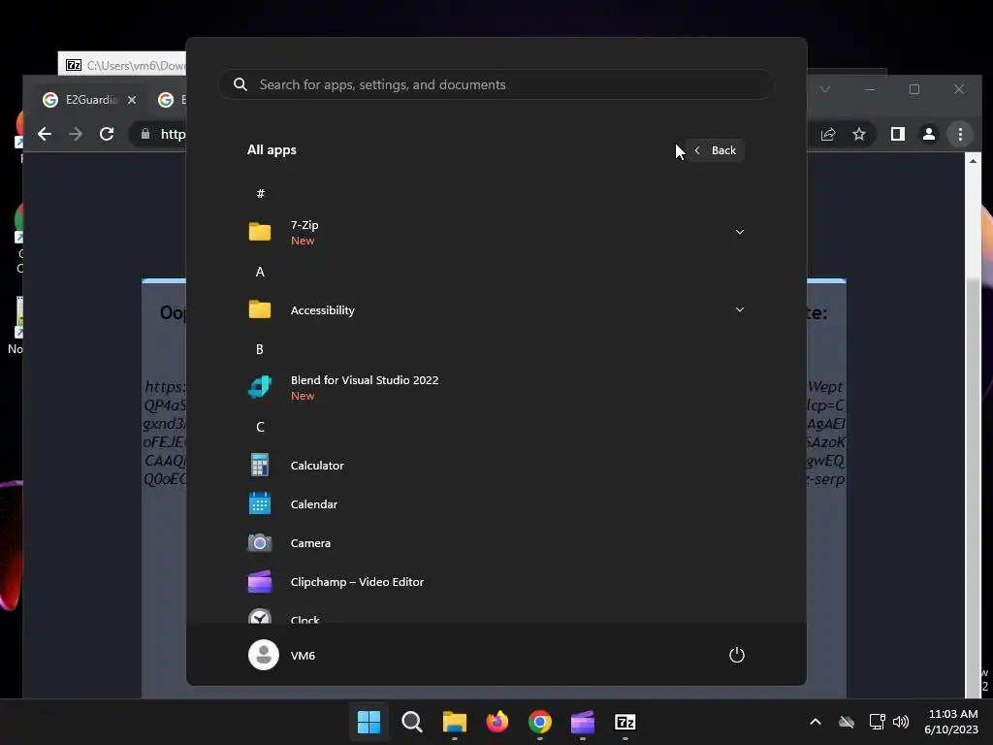Click the letter B section header

pyautogui.click(x=260, y=349)
